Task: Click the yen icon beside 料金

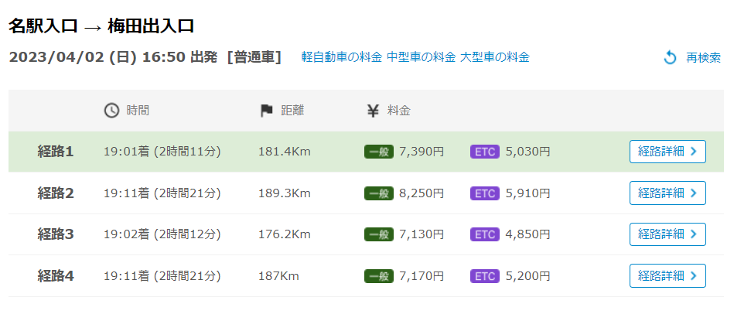Action: [x=373, y=111]
